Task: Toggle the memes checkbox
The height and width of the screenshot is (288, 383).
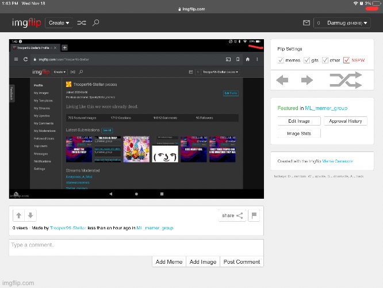Action: (x=281, y=60)
